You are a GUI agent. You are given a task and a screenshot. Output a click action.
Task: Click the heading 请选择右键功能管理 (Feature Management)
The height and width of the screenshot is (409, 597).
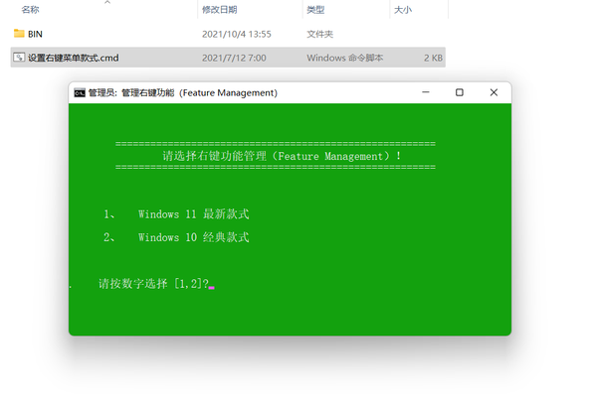282,156
